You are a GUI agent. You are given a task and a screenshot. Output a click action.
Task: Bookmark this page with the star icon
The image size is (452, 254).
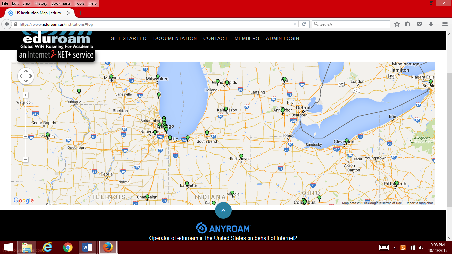[x=397, y=24]
